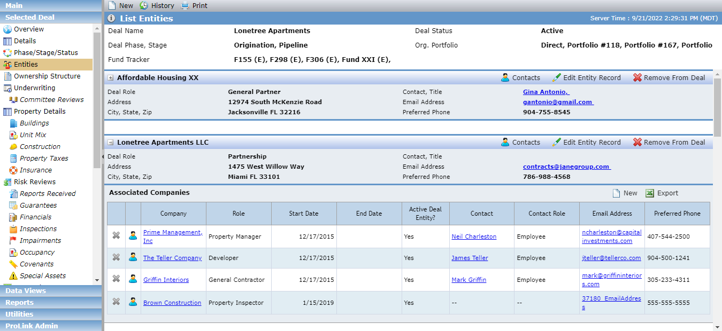Open The Teller Company link
The width and height of the screenshot is (722, 331).
point(172,258)
